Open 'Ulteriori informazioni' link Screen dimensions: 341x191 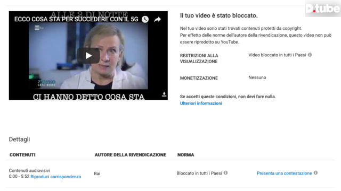point(201,103)
